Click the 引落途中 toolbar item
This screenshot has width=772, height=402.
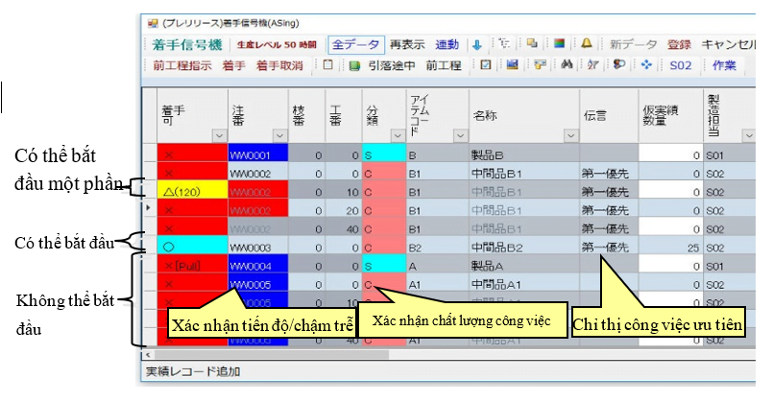[x=392, y=65]
